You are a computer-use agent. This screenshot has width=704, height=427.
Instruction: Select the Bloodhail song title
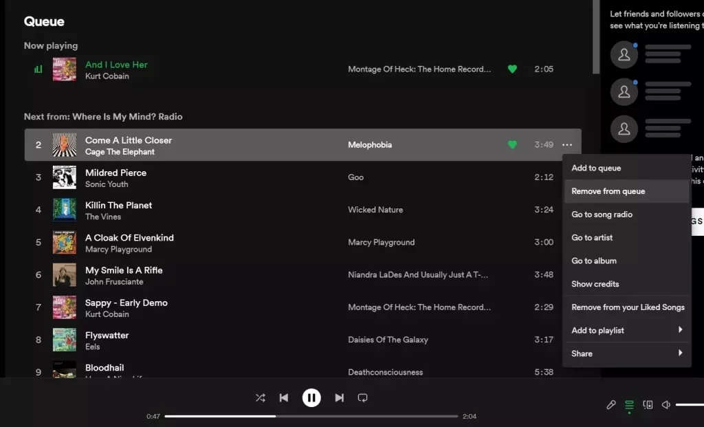click(x=104, y=368)
